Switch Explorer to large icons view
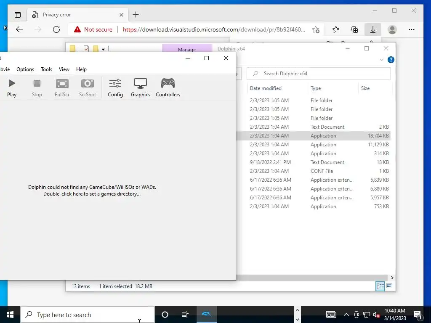The width and height of the screenshot is (431, 323). coord(389,286)
